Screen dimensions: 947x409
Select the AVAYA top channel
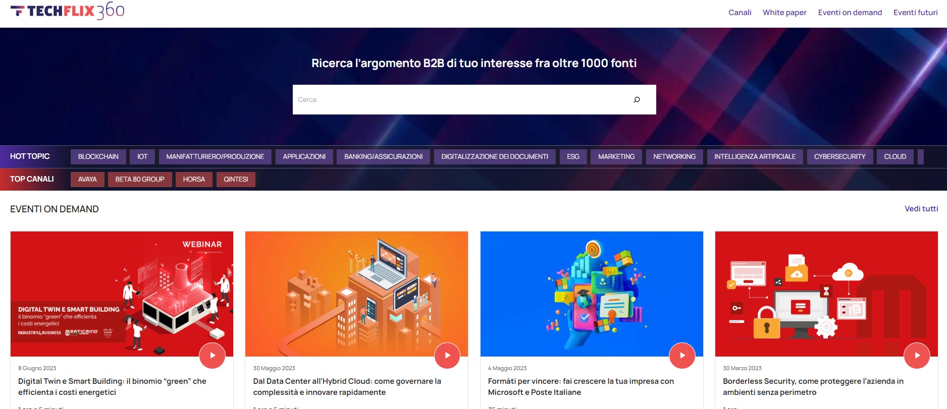(87, 180)
